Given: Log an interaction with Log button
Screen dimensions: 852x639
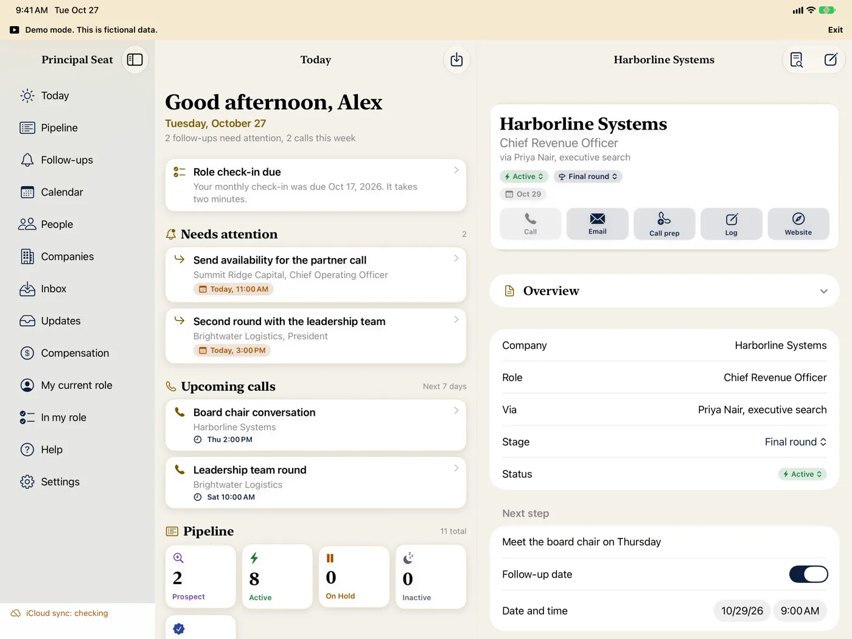Looking at the screenshot, I should pos(732,224).
